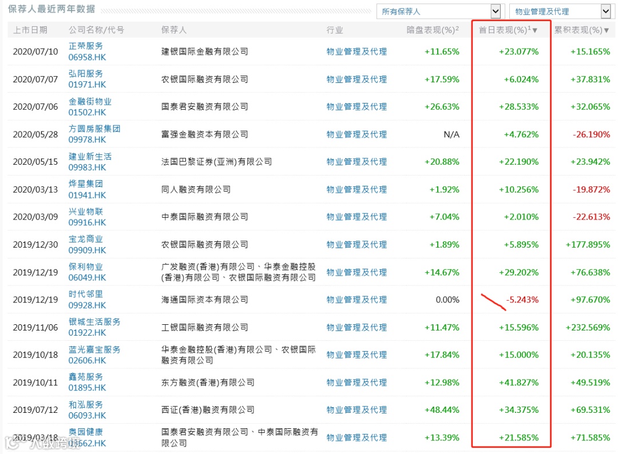Open company link 保利物业

[85, 266]
